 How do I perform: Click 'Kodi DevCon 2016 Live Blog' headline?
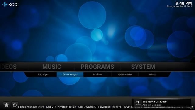click(94, 107)
